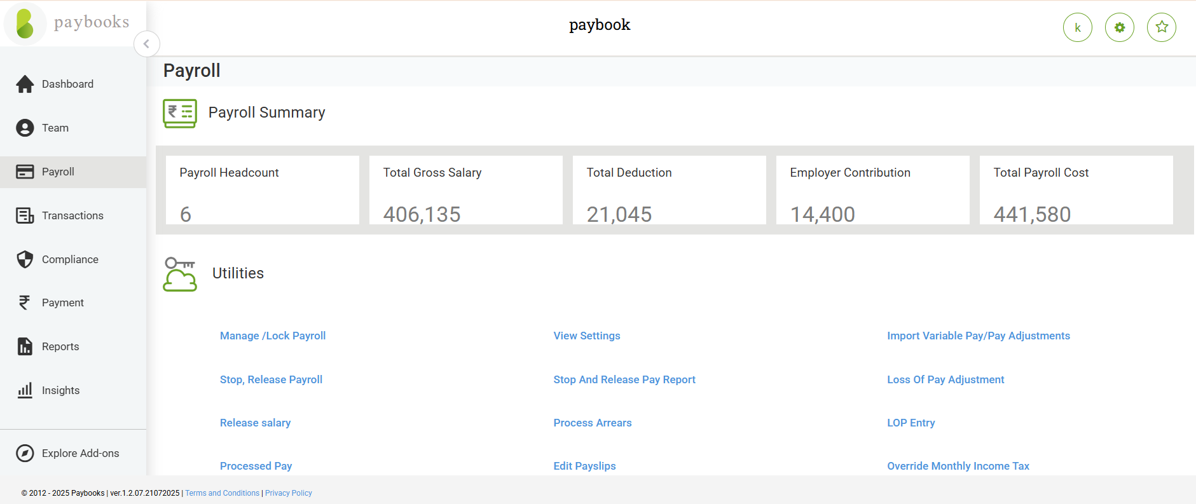Screen dimensions: 1196x504
Task: Open the Reports sidebar icon
Action: coord(25,346)
